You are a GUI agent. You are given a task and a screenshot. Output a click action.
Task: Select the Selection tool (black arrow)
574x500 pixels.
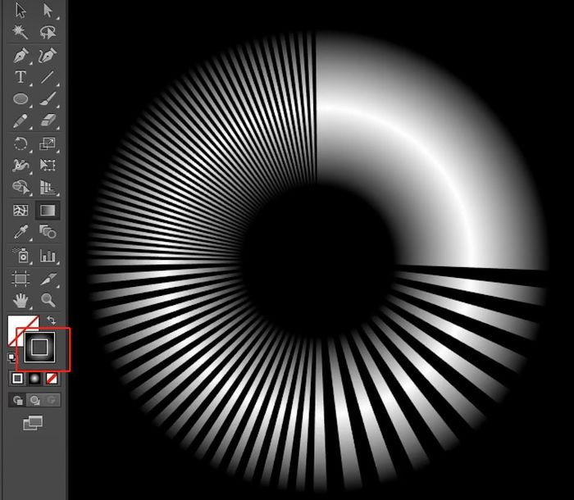pos(20,11)
